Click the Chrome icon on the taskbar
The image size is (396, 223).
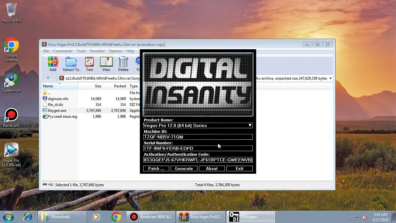pyautogui.click(x=116, y=217)
